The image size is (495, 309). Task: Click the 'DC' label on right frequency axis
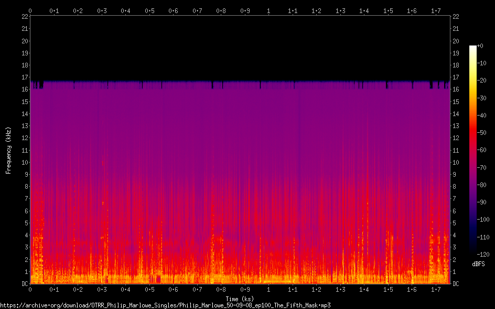coord(456,284)
